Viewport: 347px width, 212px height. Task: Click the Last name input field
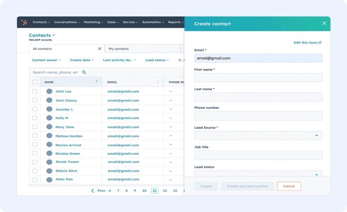[x=258, y=97]
